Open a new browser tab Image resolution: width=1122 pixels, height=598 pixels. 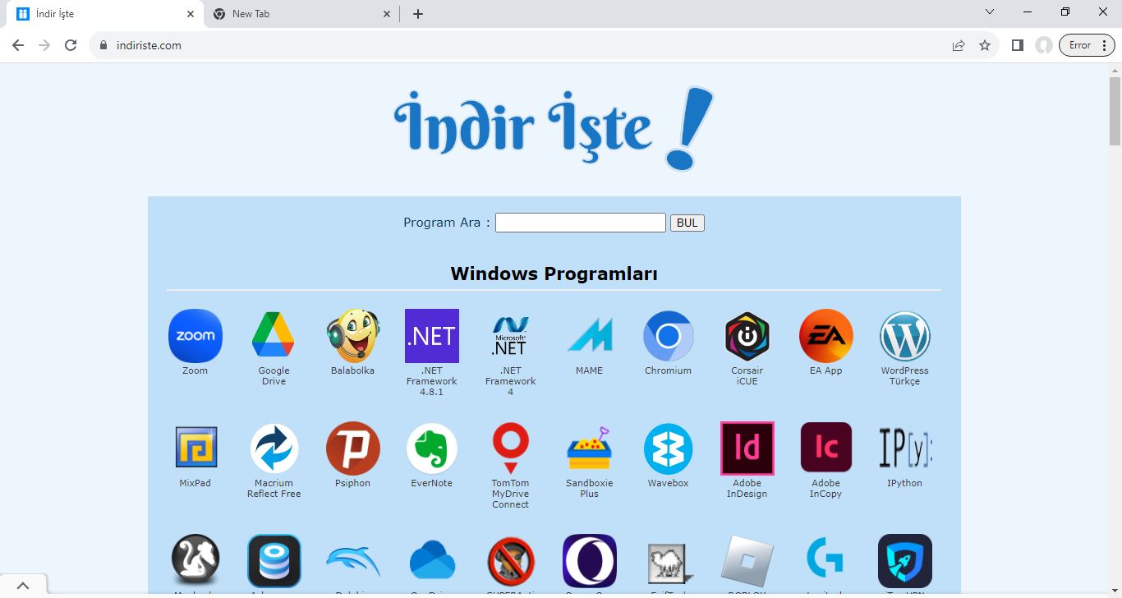point(418,14)
